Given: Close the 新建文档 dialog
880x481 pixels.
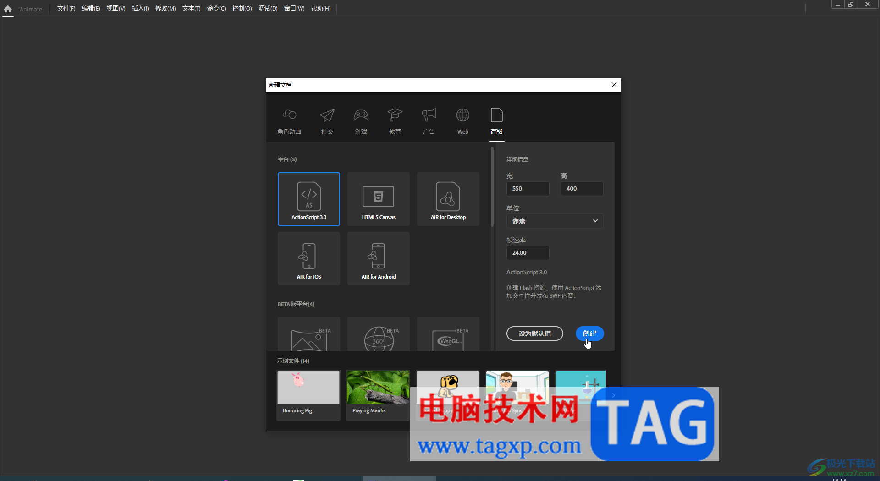Looking at the screenshot, I should click(x=614, y=85).
